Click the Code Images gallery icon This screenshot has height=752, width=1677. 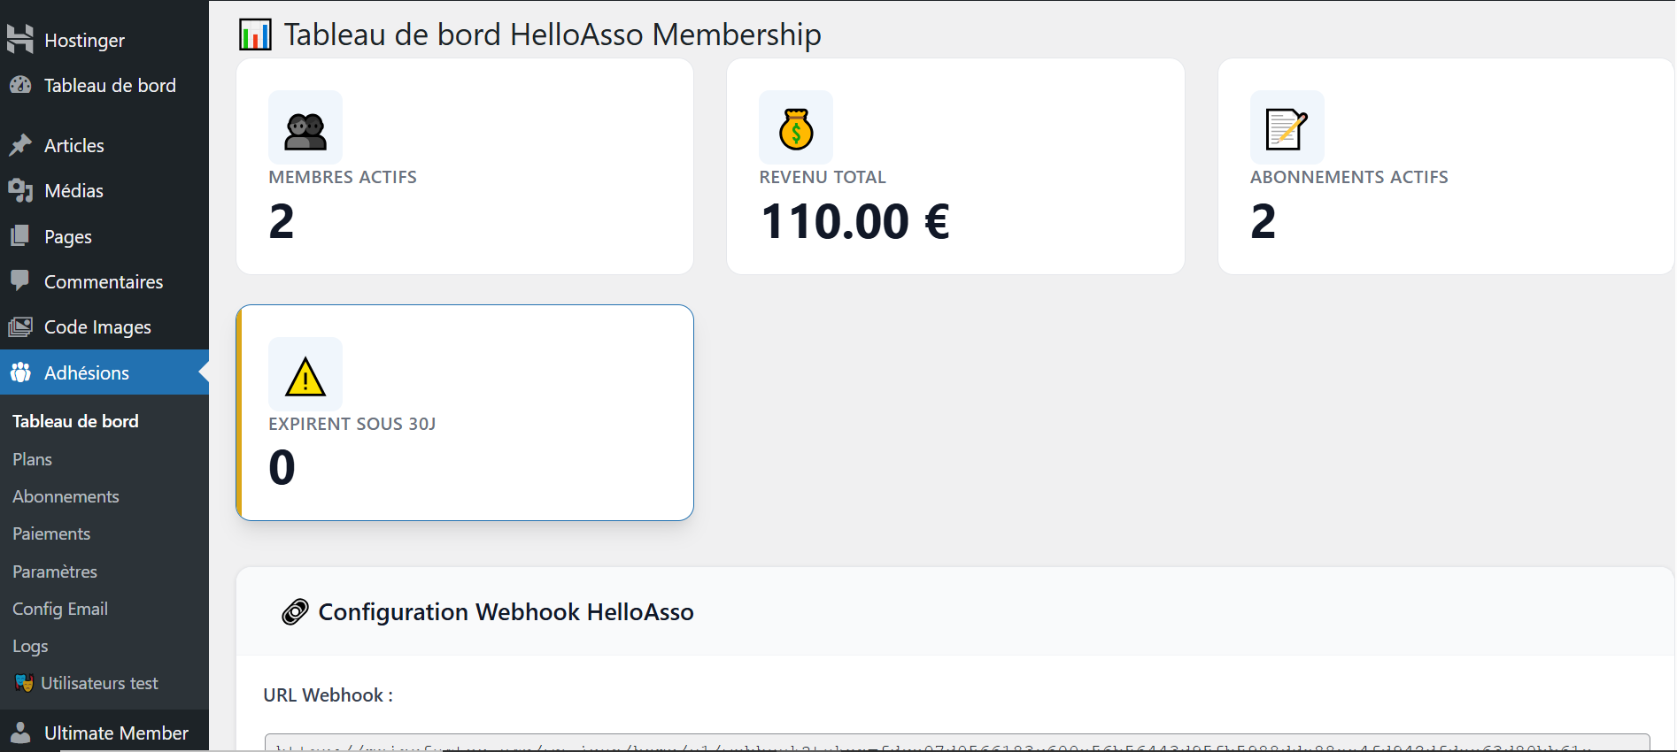click(x=20, y=326)
